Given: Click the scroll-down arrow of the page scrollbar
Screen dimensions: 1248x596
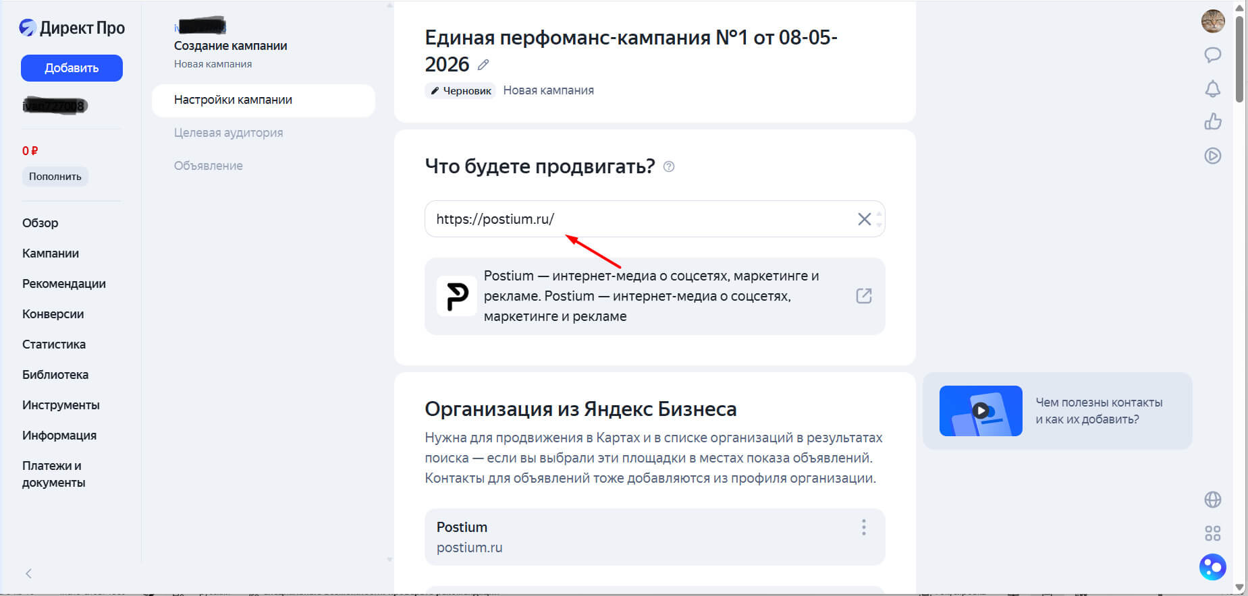Looking at the screenshot, I should tap(1239, 587).
